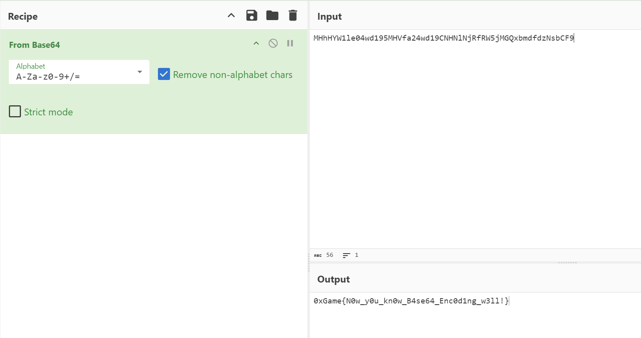The width and height of the screenshot is (641, 338).
Task: Set breakpoint on From Base64 operation
Action: (x=290, y=43)
